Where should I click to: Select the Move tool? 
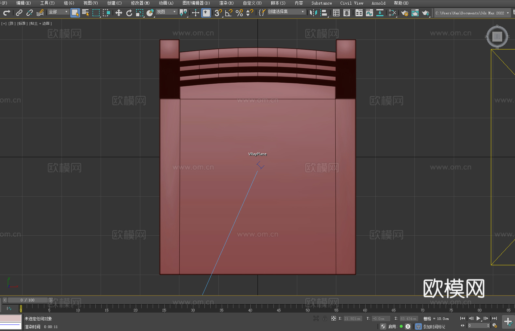coord(119,13)
